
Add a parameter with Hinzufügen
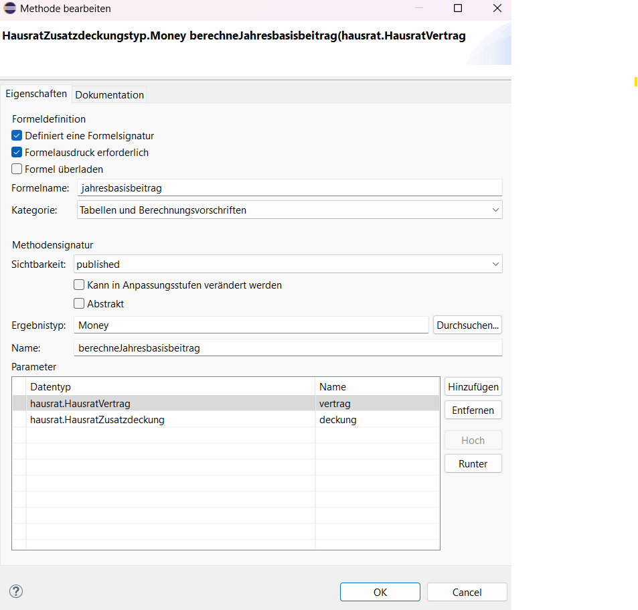pos(473,386)
